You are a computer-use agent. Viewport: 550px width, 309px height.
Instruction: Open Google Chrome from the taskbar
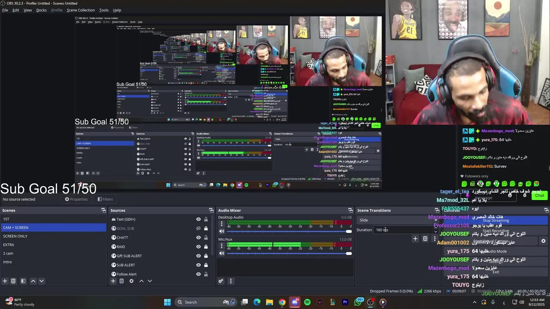[282, 302]
